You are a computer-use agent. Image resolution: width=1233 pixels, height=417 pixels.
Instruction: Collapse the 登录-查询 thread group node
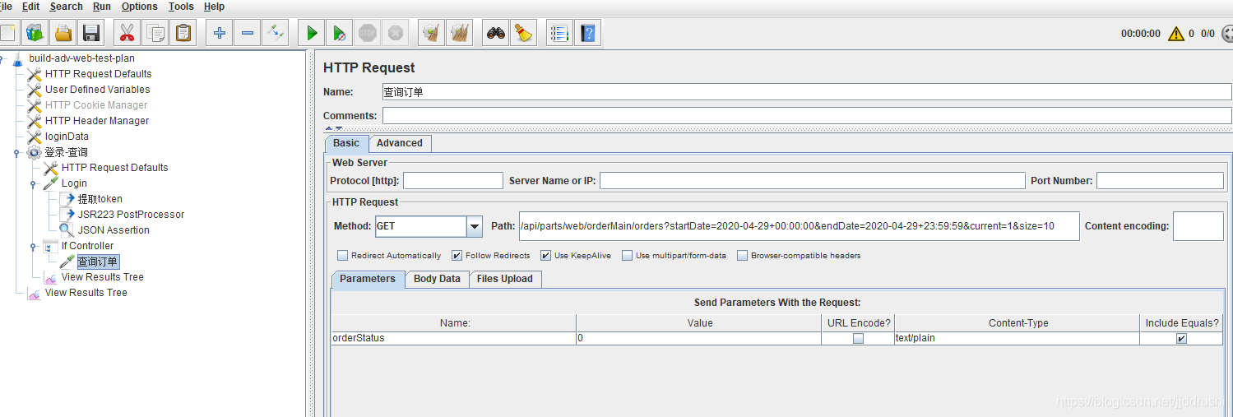click(x=18, y=153)
